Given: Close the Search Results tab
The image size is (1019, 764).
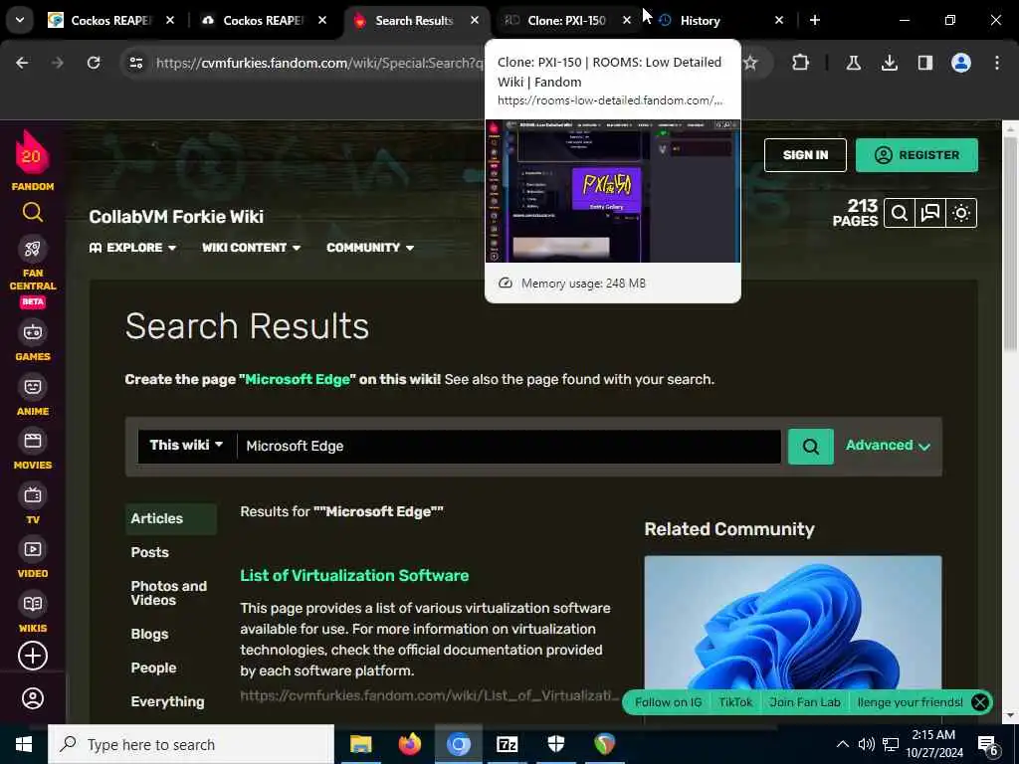Looking at the screenshot, I should tap(475, 20).
